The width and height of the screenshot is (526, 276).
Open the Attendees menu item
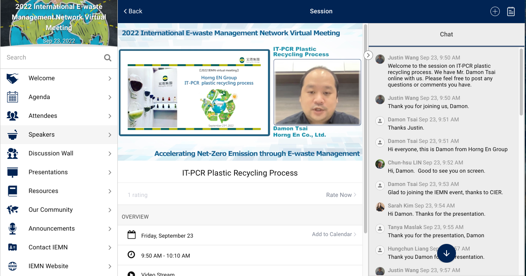click(x=59, y=116)
